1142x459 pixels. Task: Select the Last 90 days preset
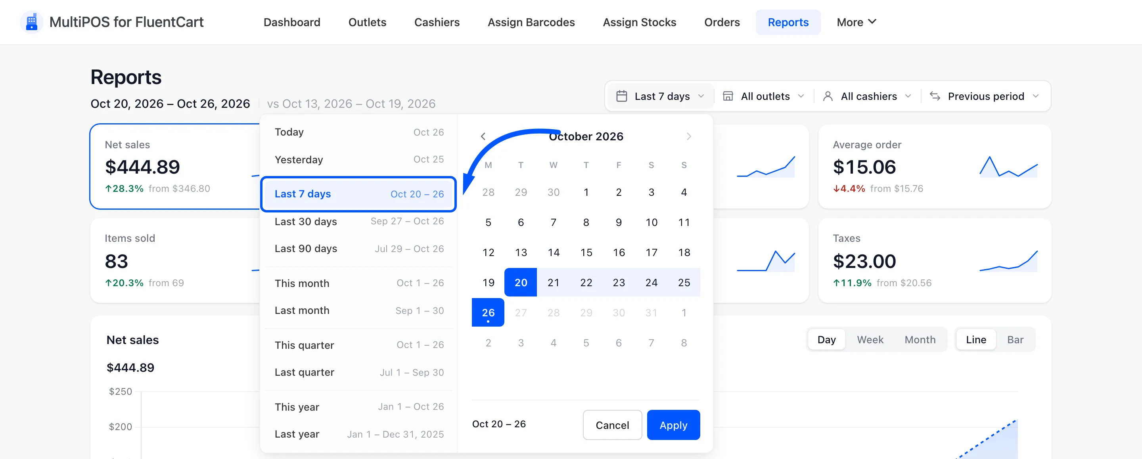(358, 249)
